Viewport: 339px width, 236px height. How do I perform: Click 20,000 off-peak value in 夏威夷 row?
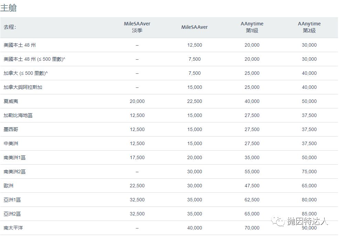(137, 101)
